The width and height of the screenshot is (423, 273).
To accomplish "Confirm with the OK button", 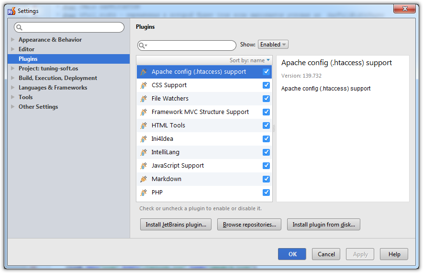I will 292,254.
